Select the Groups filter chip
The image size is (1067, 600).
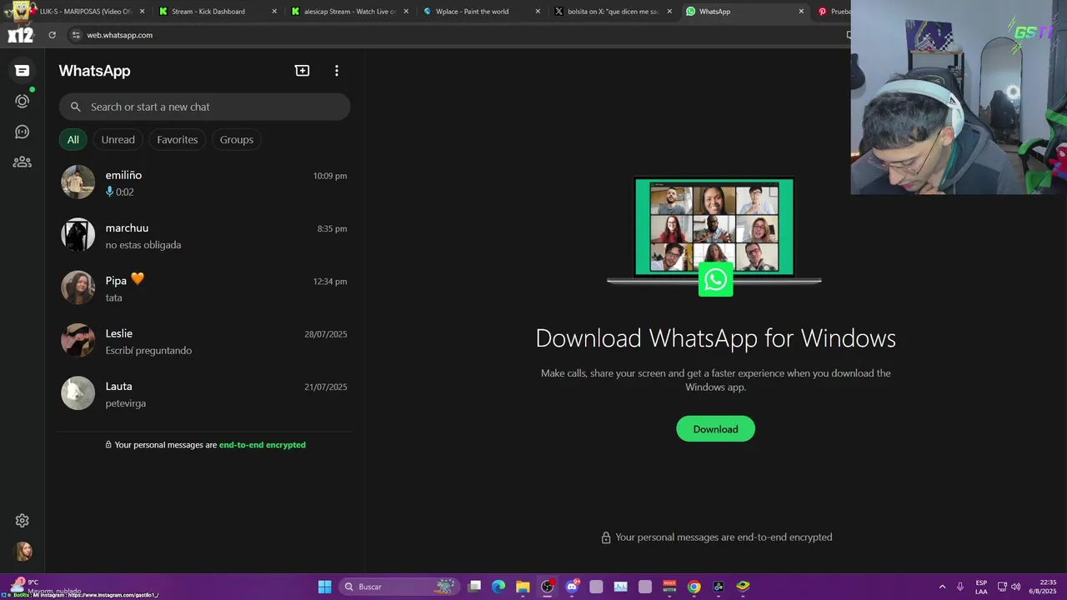tap(237, 139)
